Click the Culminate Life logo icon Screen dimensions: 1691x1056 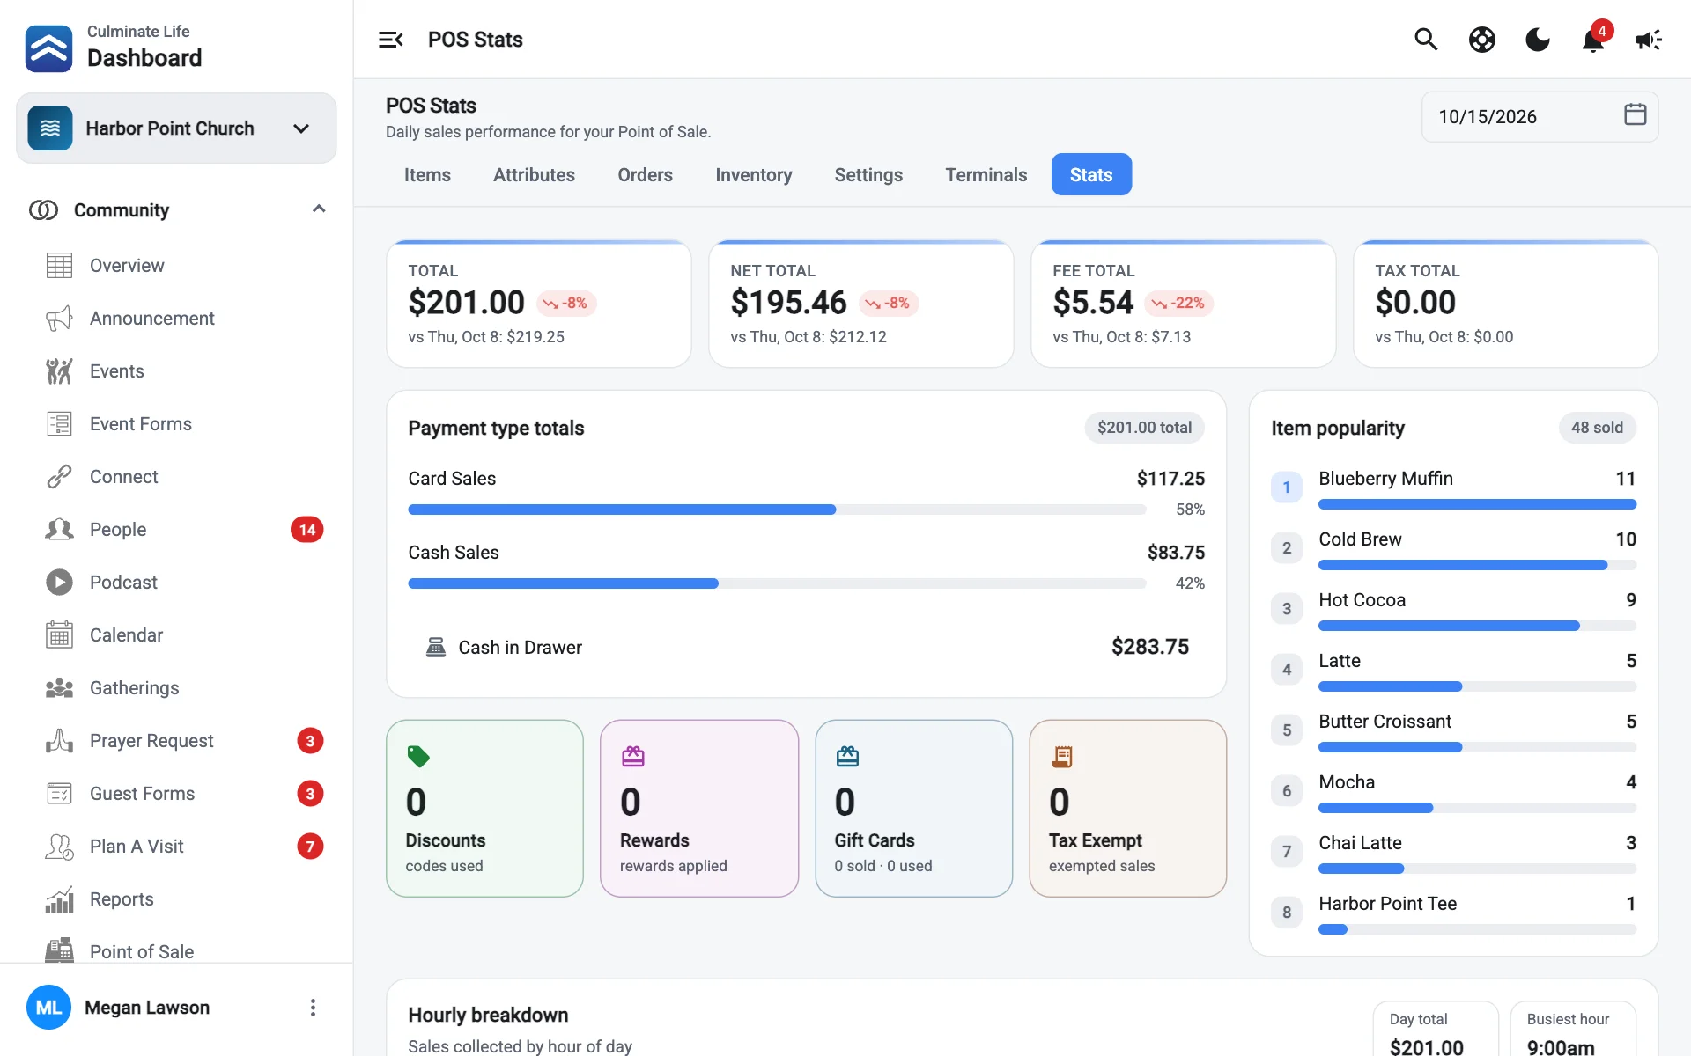[49, 48]
